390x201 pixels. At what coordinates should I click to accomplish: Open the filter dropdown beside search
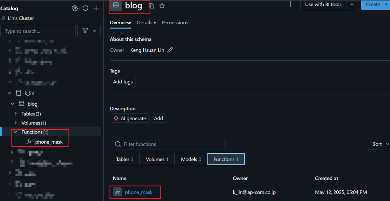[89, 31]
